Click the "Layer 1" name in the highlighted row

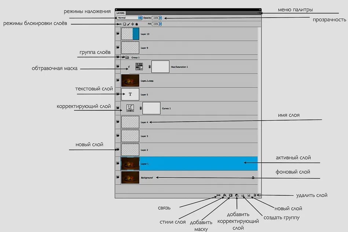tap(144, 164)
